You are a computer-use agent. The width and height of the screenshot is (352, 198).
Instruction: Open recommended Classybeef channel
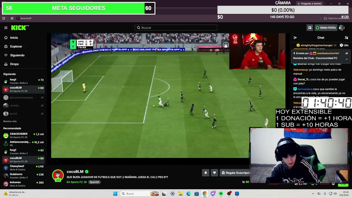pos(23,168)
